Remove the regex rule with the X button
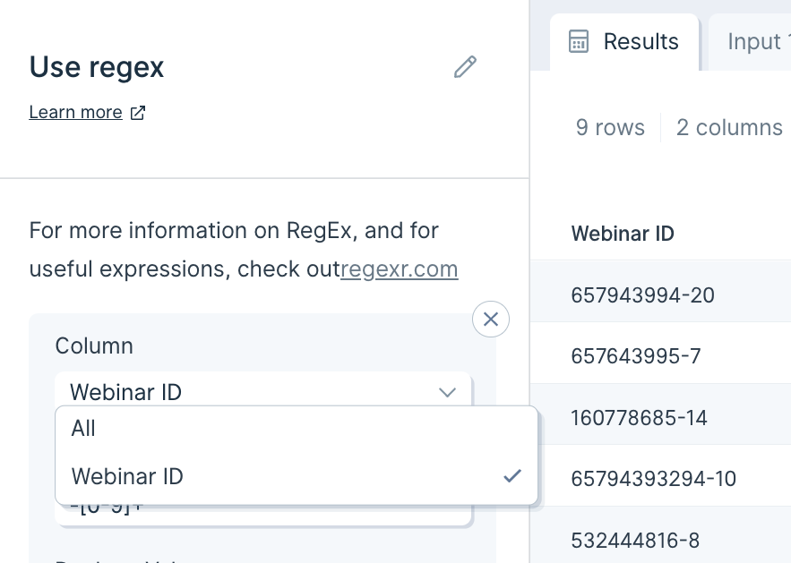The width and height of the screenshot is (791, 563). click(490, 319)
